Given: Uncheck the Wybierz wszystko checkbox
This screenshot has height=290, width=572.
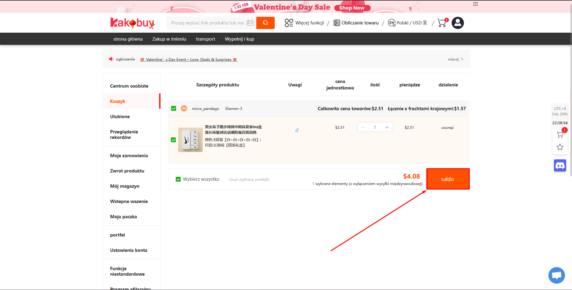Looking at the screenshot, I should point(178,179).
